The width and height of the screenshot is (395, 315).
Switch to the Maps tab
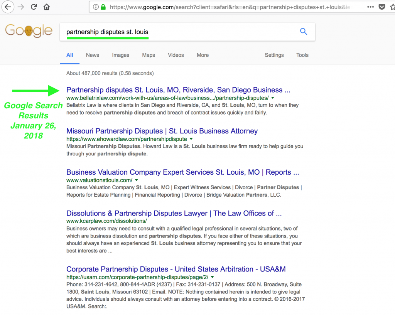(x=149, y=55)
